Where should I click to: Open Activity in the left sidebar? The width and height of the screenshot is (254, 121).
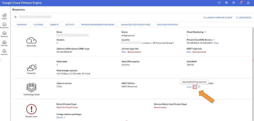pos(4,43)
